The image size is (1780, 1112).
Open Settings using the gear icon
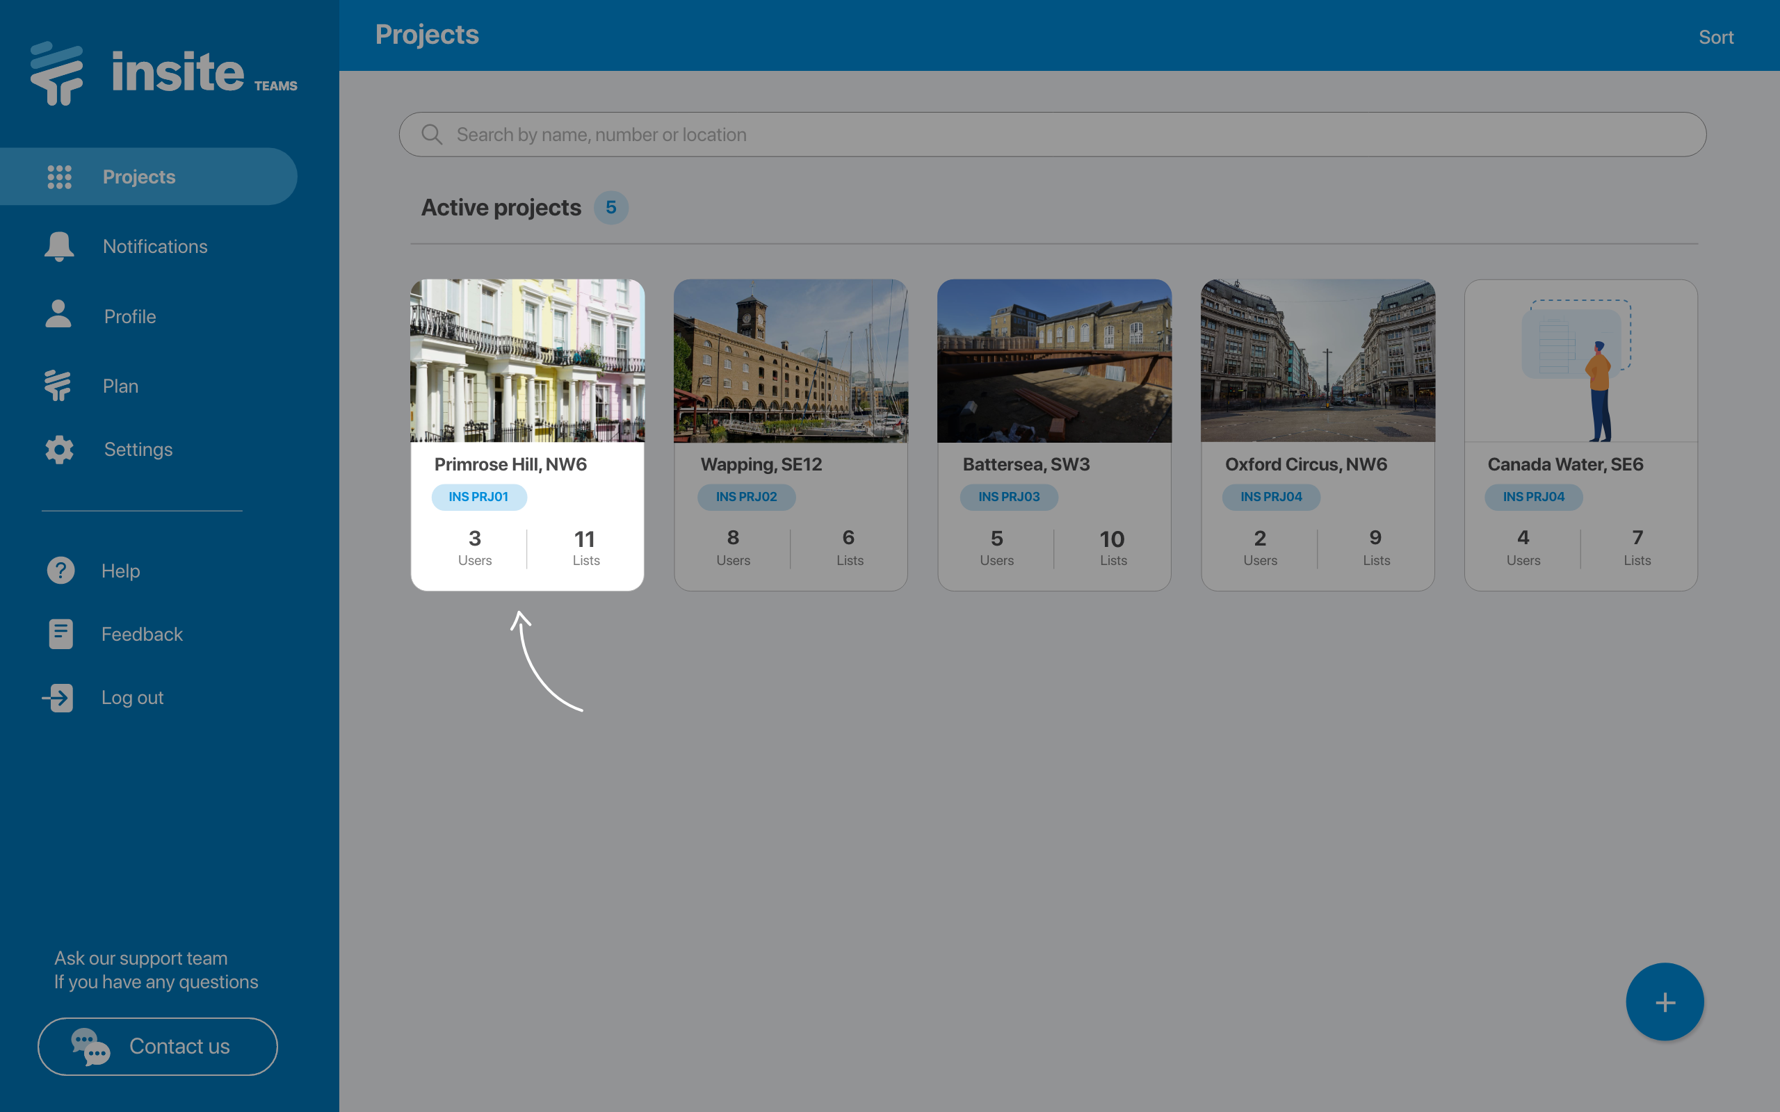point(59,450)
